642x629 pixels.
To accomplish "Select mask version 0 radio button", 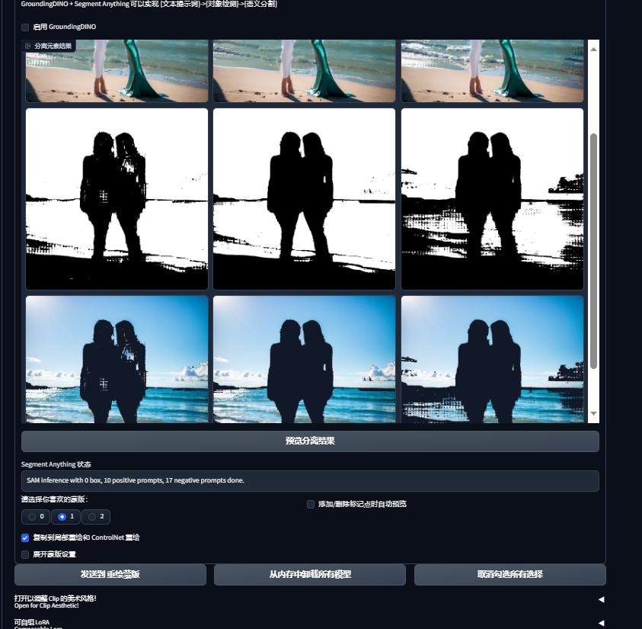I will coord(30,516).
